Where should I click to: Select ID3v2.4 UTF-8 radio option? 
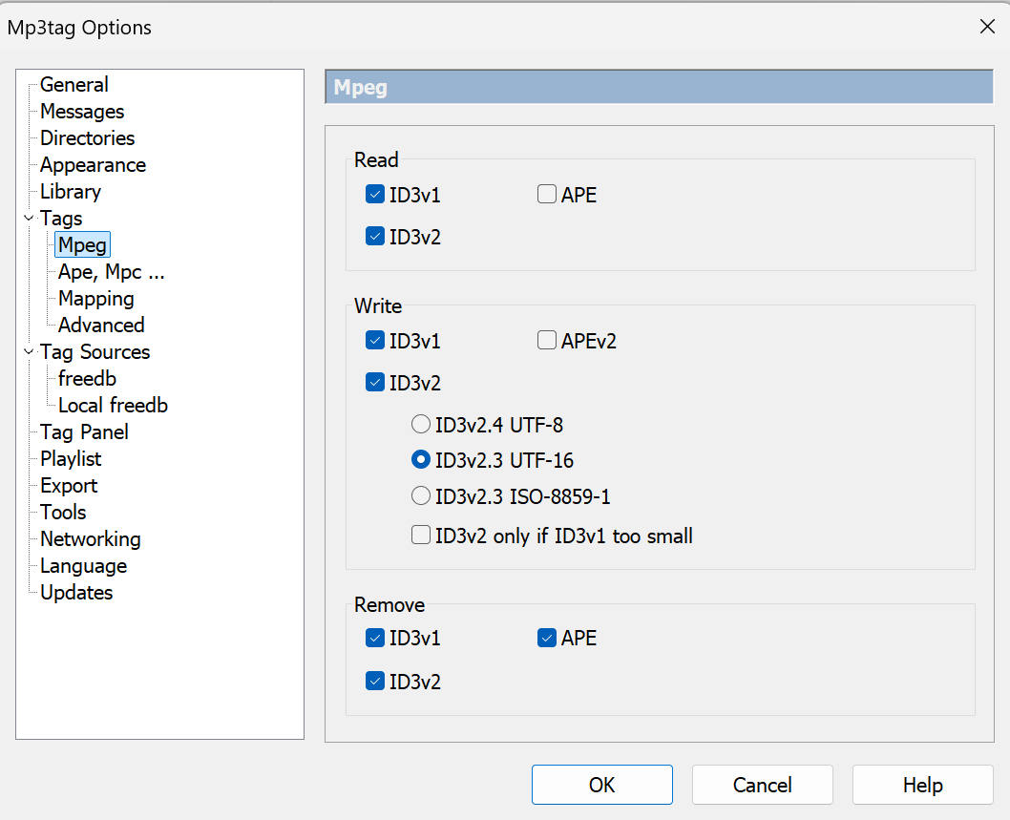[420, 425]
